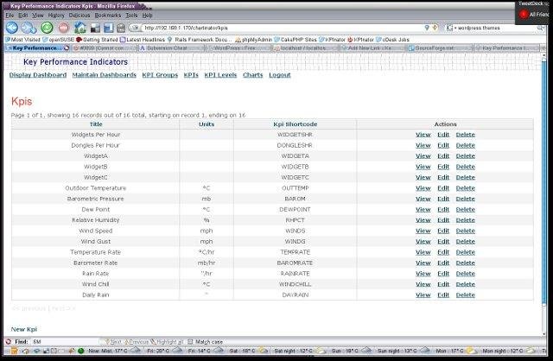Edit the Outdoor Temperature KPI
553x361 pixels.
[443, 188]
